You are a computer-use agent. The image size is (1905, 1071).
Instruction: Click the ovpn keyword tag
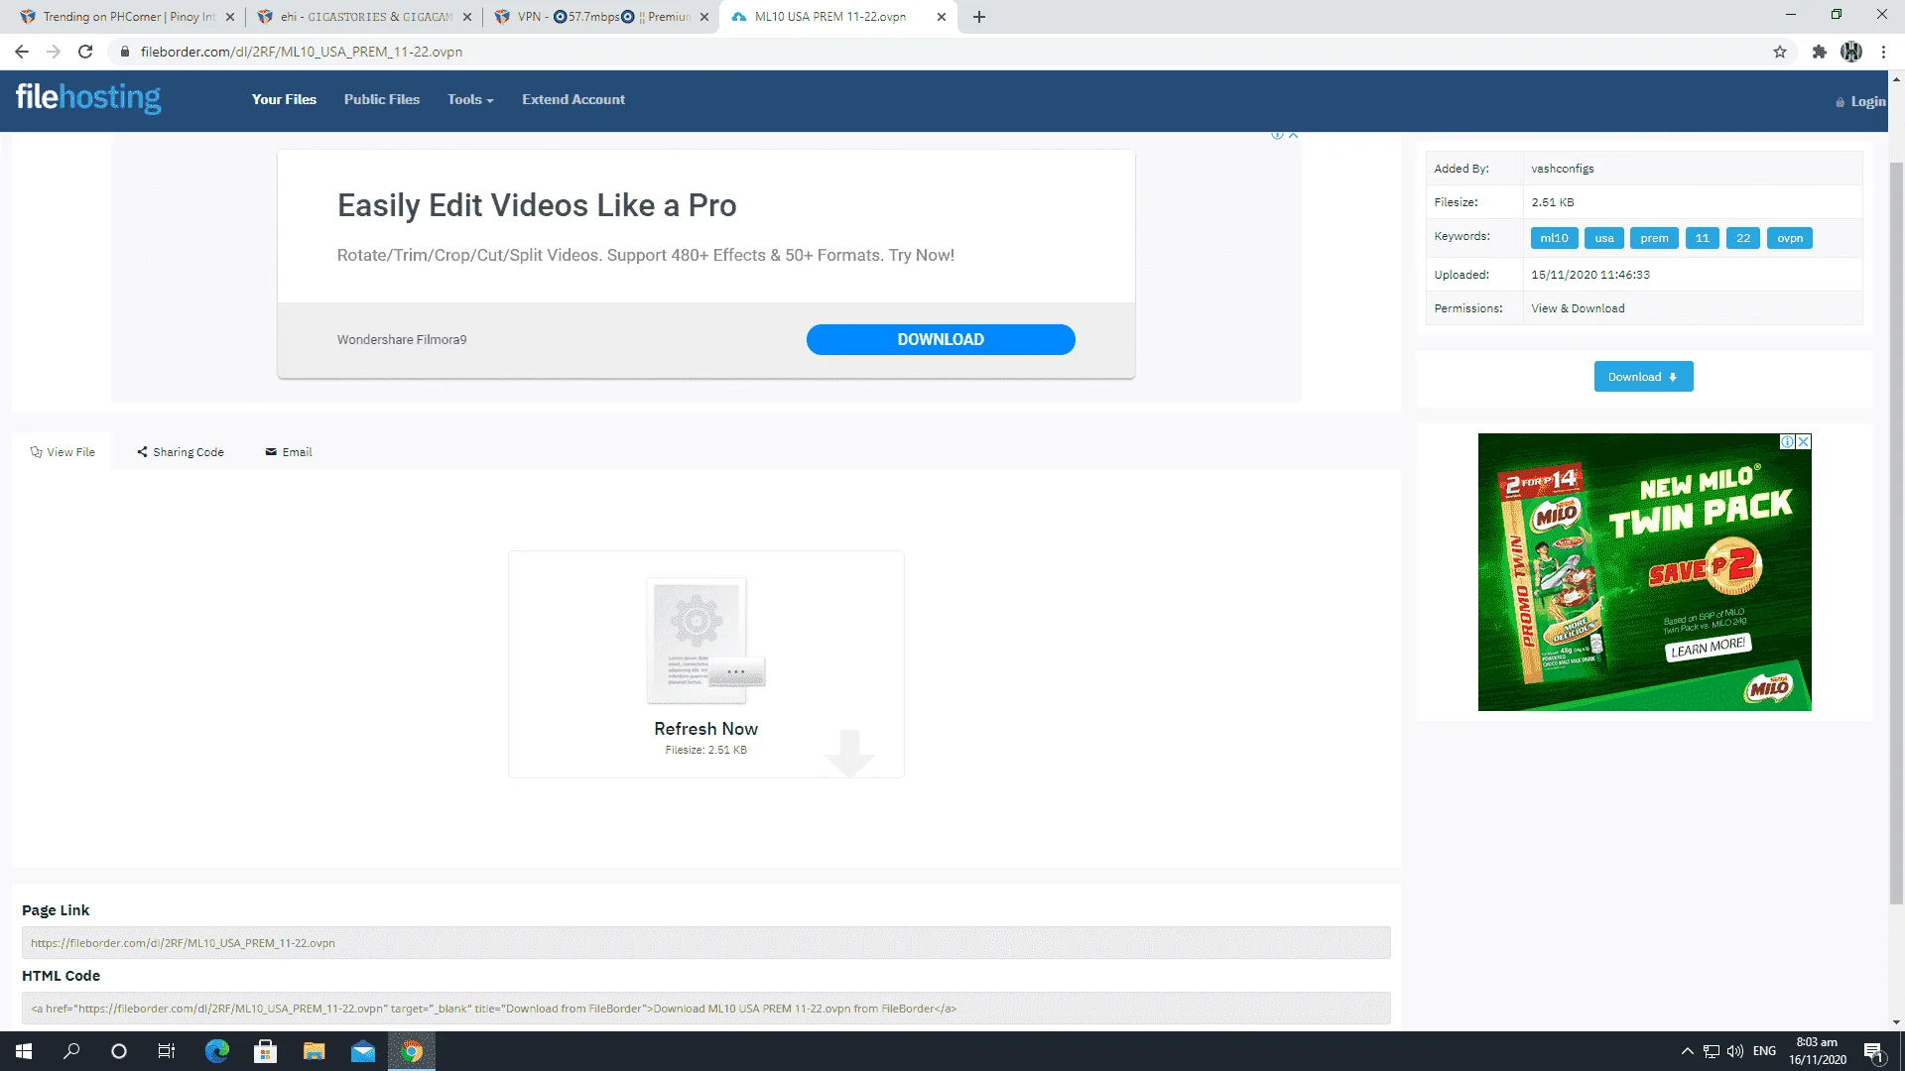click(1790, 238)
